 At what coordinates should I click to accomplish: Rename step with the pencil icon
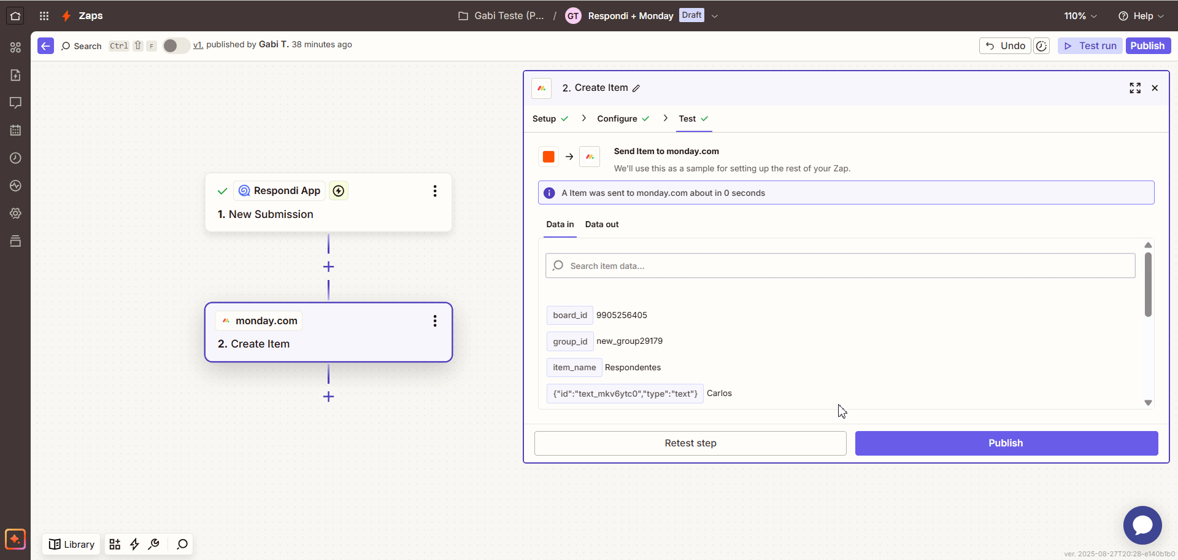click(x=636, y=88)
